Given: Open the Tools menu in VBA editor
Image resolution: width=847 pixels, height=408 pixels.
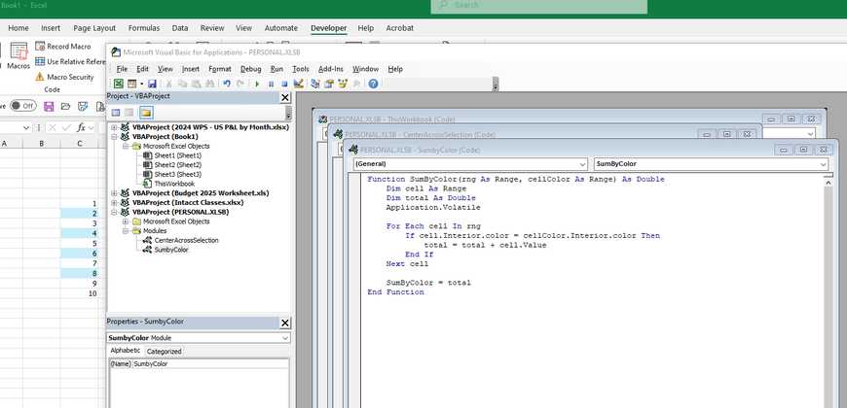Looking at the screenshot, I should point(301,69).
